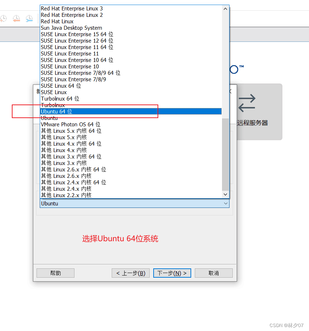Screen dimensions: 309x331
Task: Select VMware Photon OS 64 位
Action: 131,125
